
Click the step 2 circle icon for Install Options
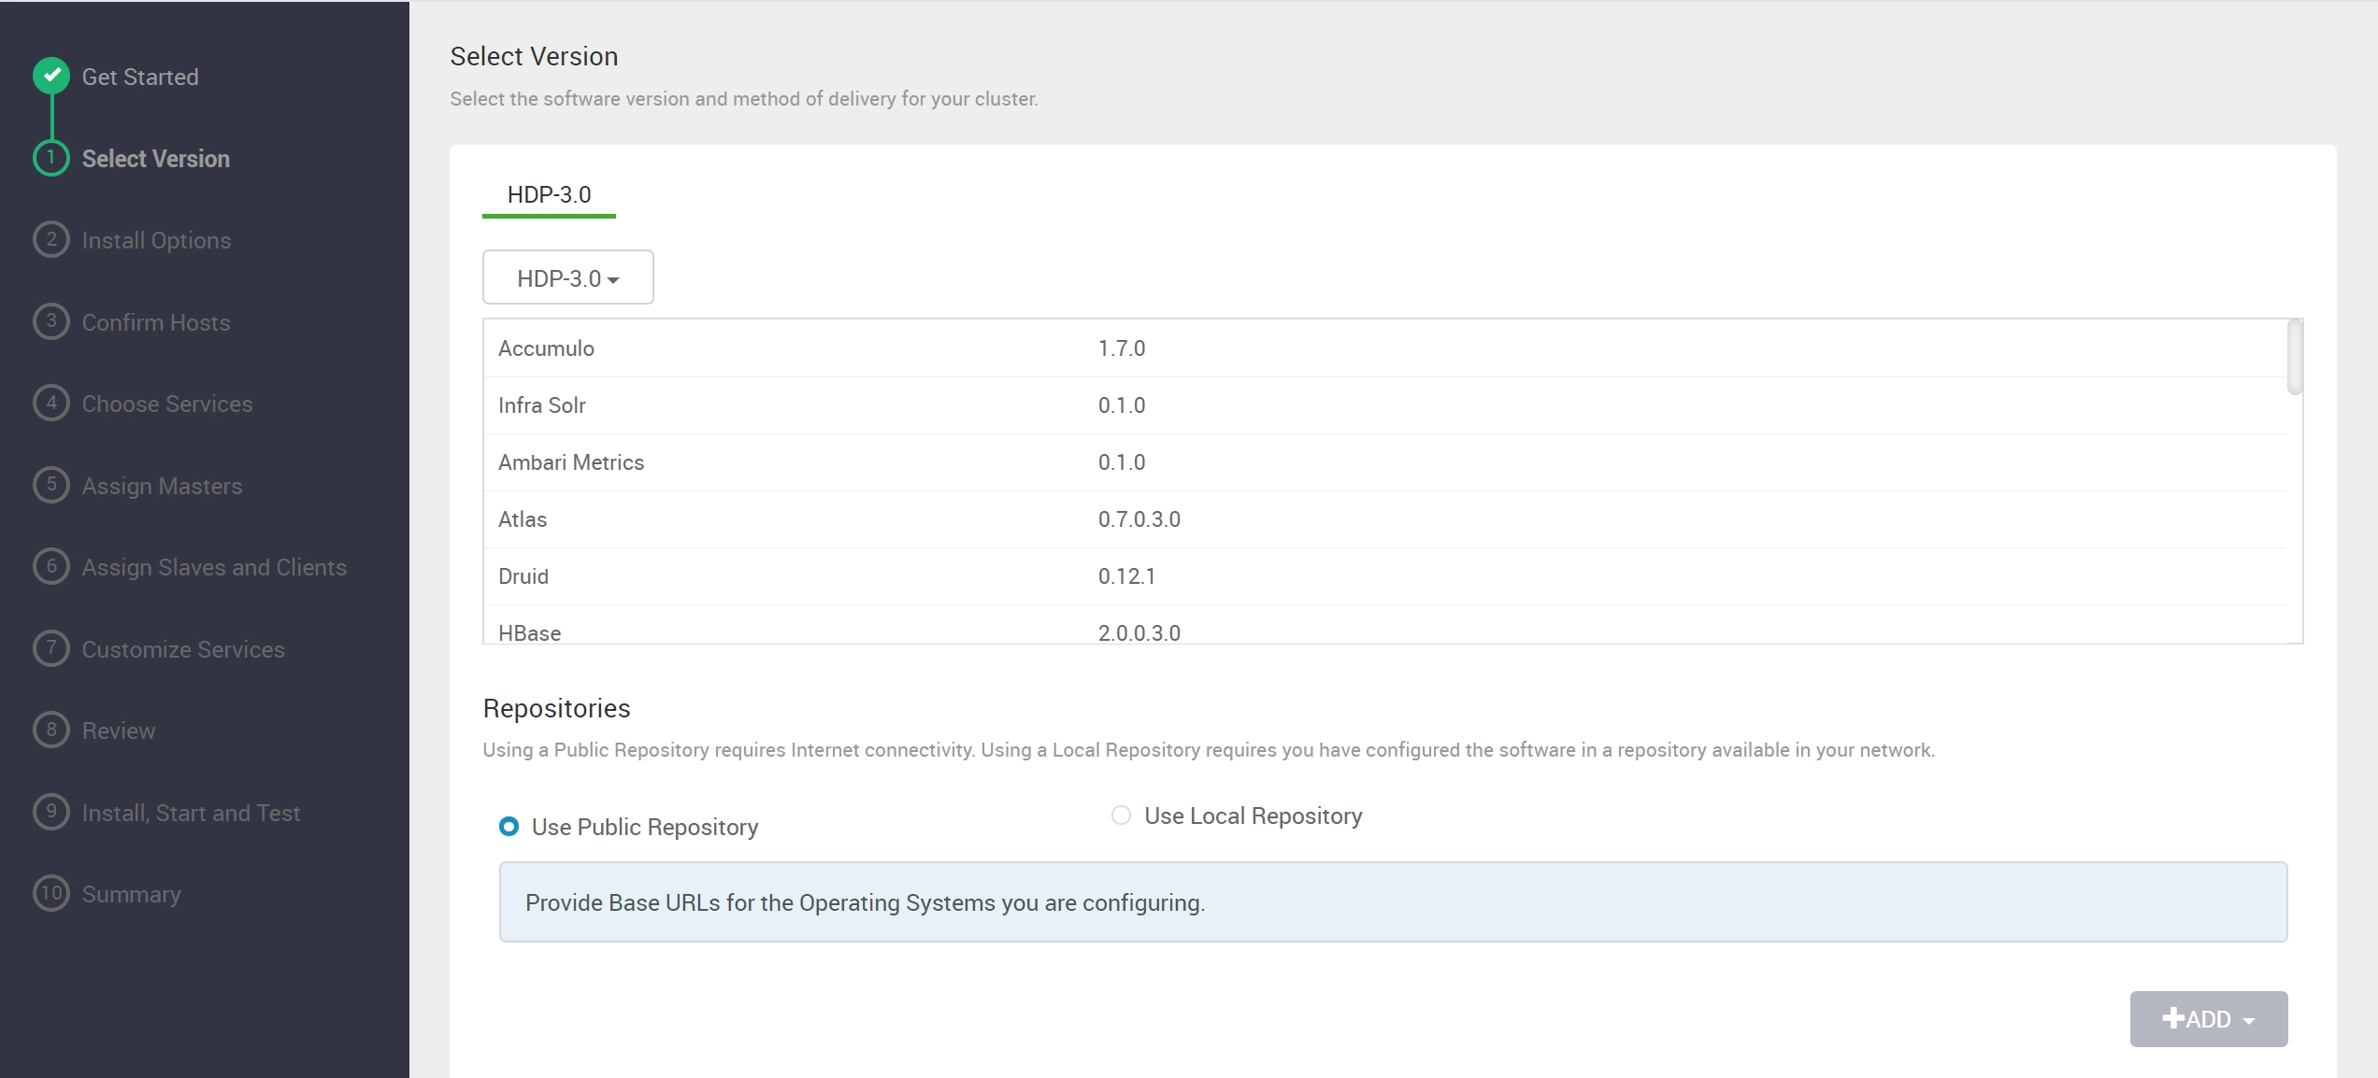point(51,239)
